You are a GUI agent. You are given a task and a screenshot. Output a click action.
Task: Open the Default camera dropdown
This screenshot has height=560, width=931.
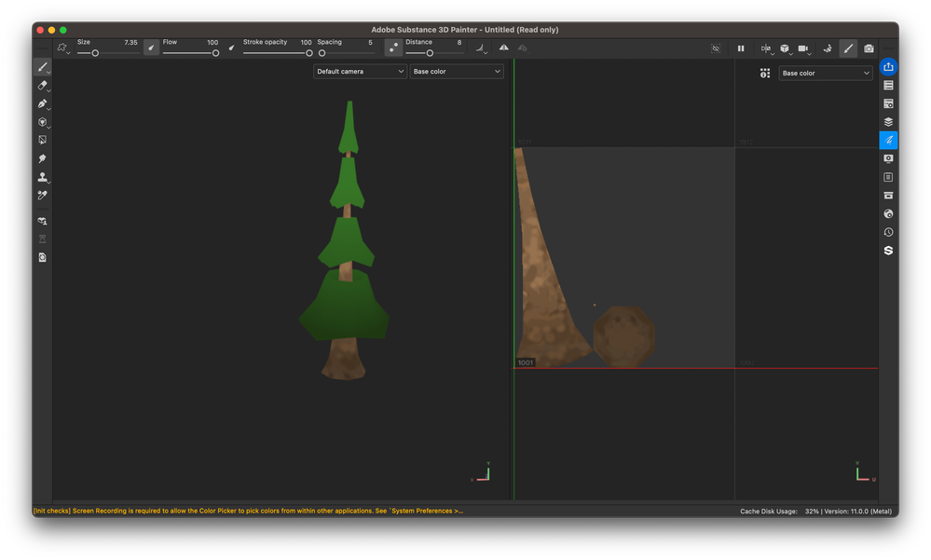[x=360, y=72]
